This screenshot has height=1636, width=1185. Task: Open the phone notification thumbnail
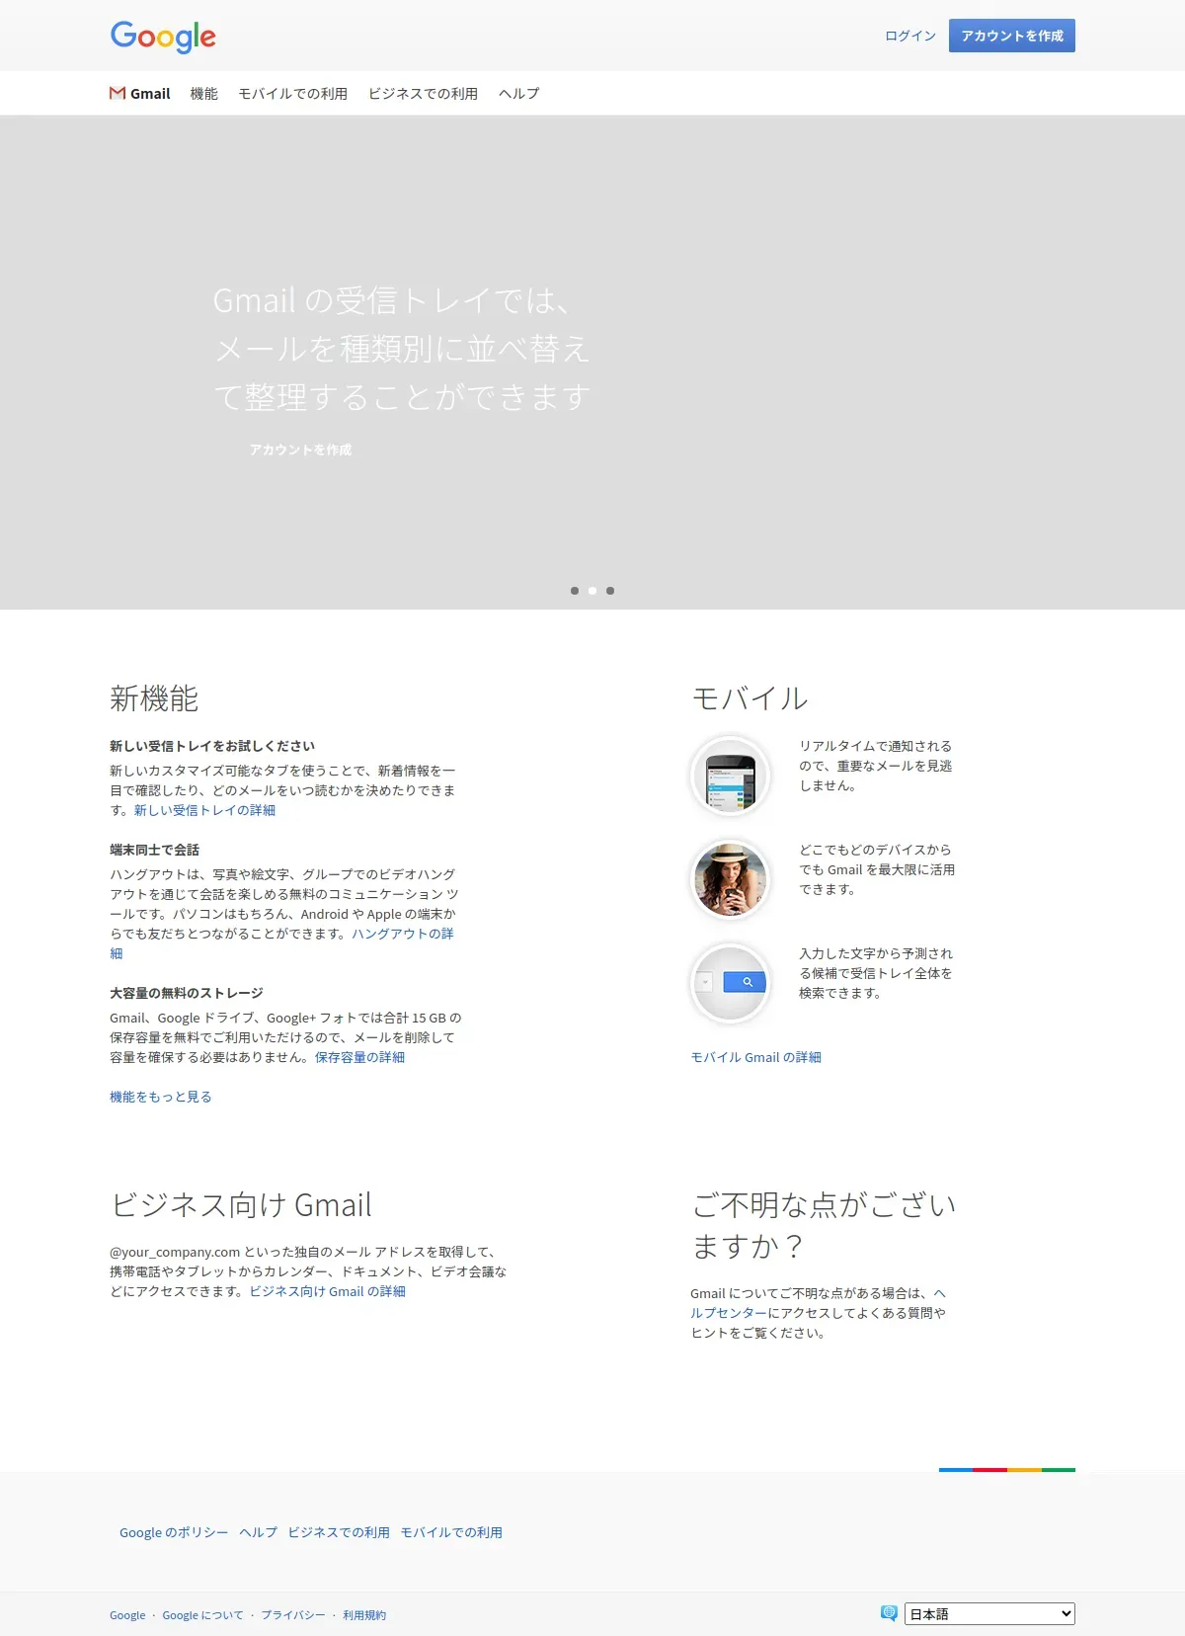point(730,777)
